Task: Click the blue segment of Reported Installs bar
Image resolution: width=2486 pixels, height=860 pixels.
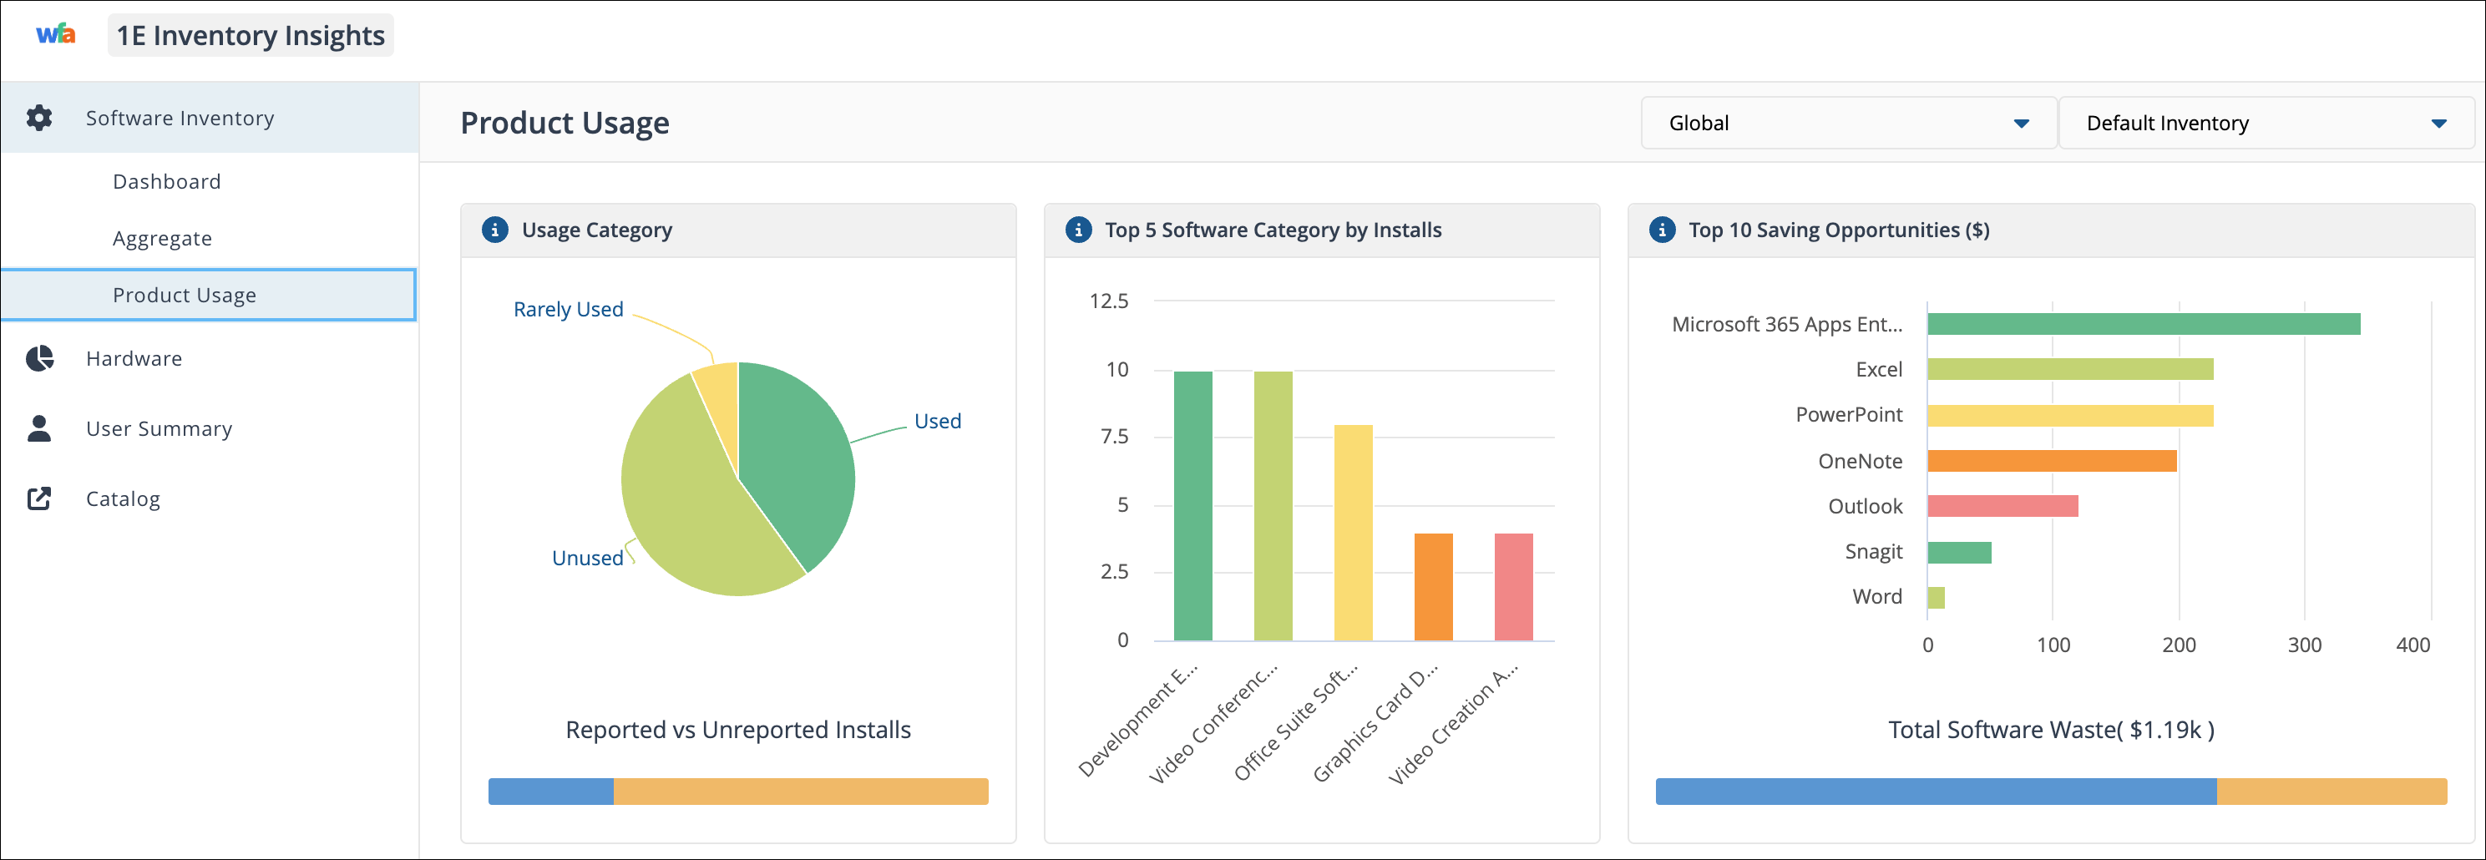Action: 550,792
